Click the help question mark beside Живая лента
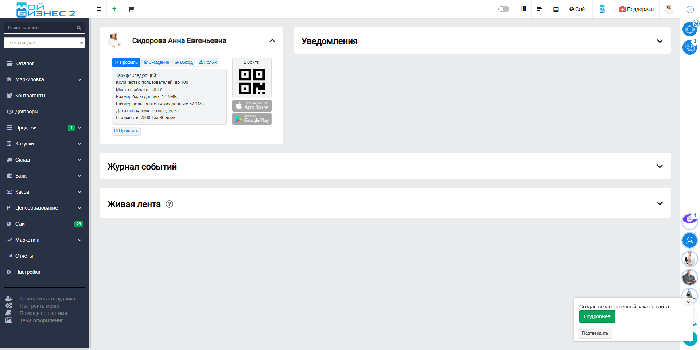This screenshot has height=350, width=700. point(169,204)
